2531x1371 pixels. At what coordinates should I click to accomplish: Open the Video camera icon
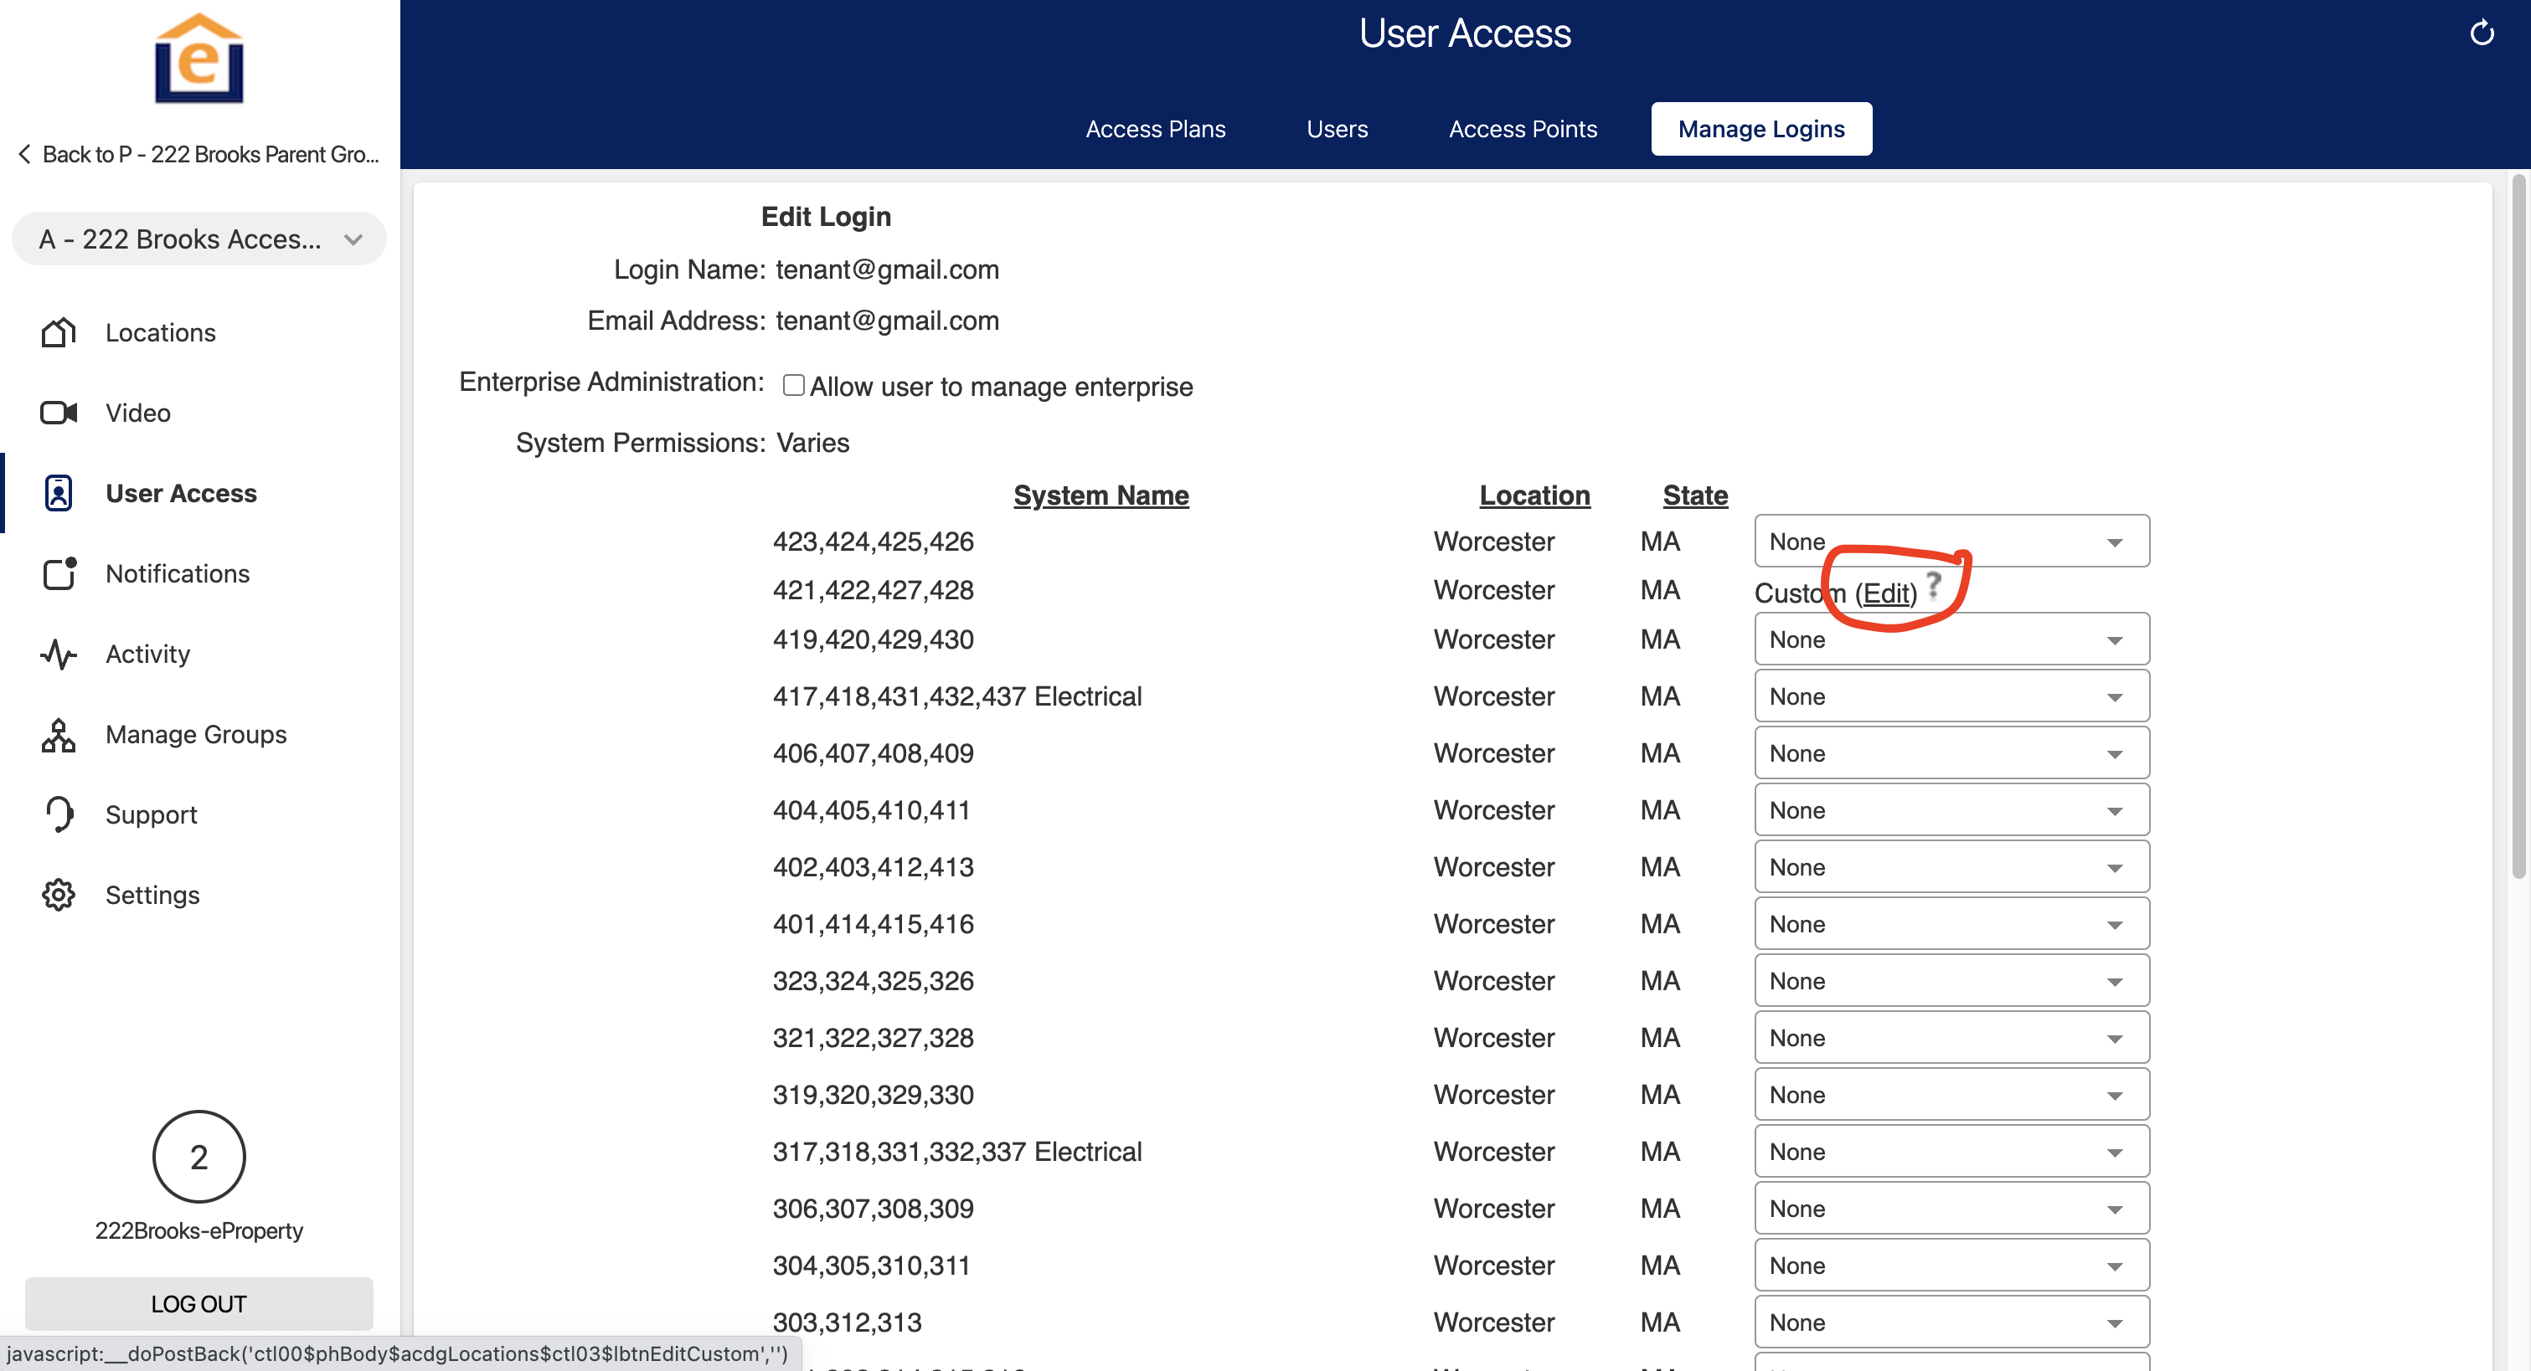(x=58, y=413)
